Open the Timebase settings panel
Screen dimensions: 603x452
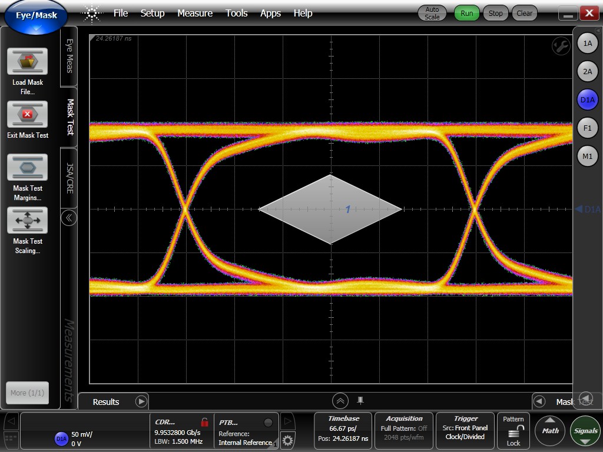click(344, 431)
